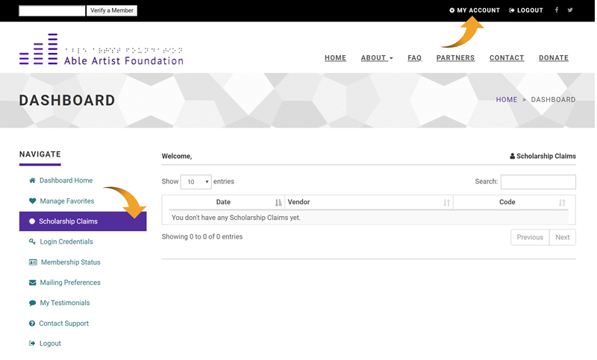Go to Home in main navigation
Image resolution: width=597 pixels, height=360 pixels.
(335, 58)
